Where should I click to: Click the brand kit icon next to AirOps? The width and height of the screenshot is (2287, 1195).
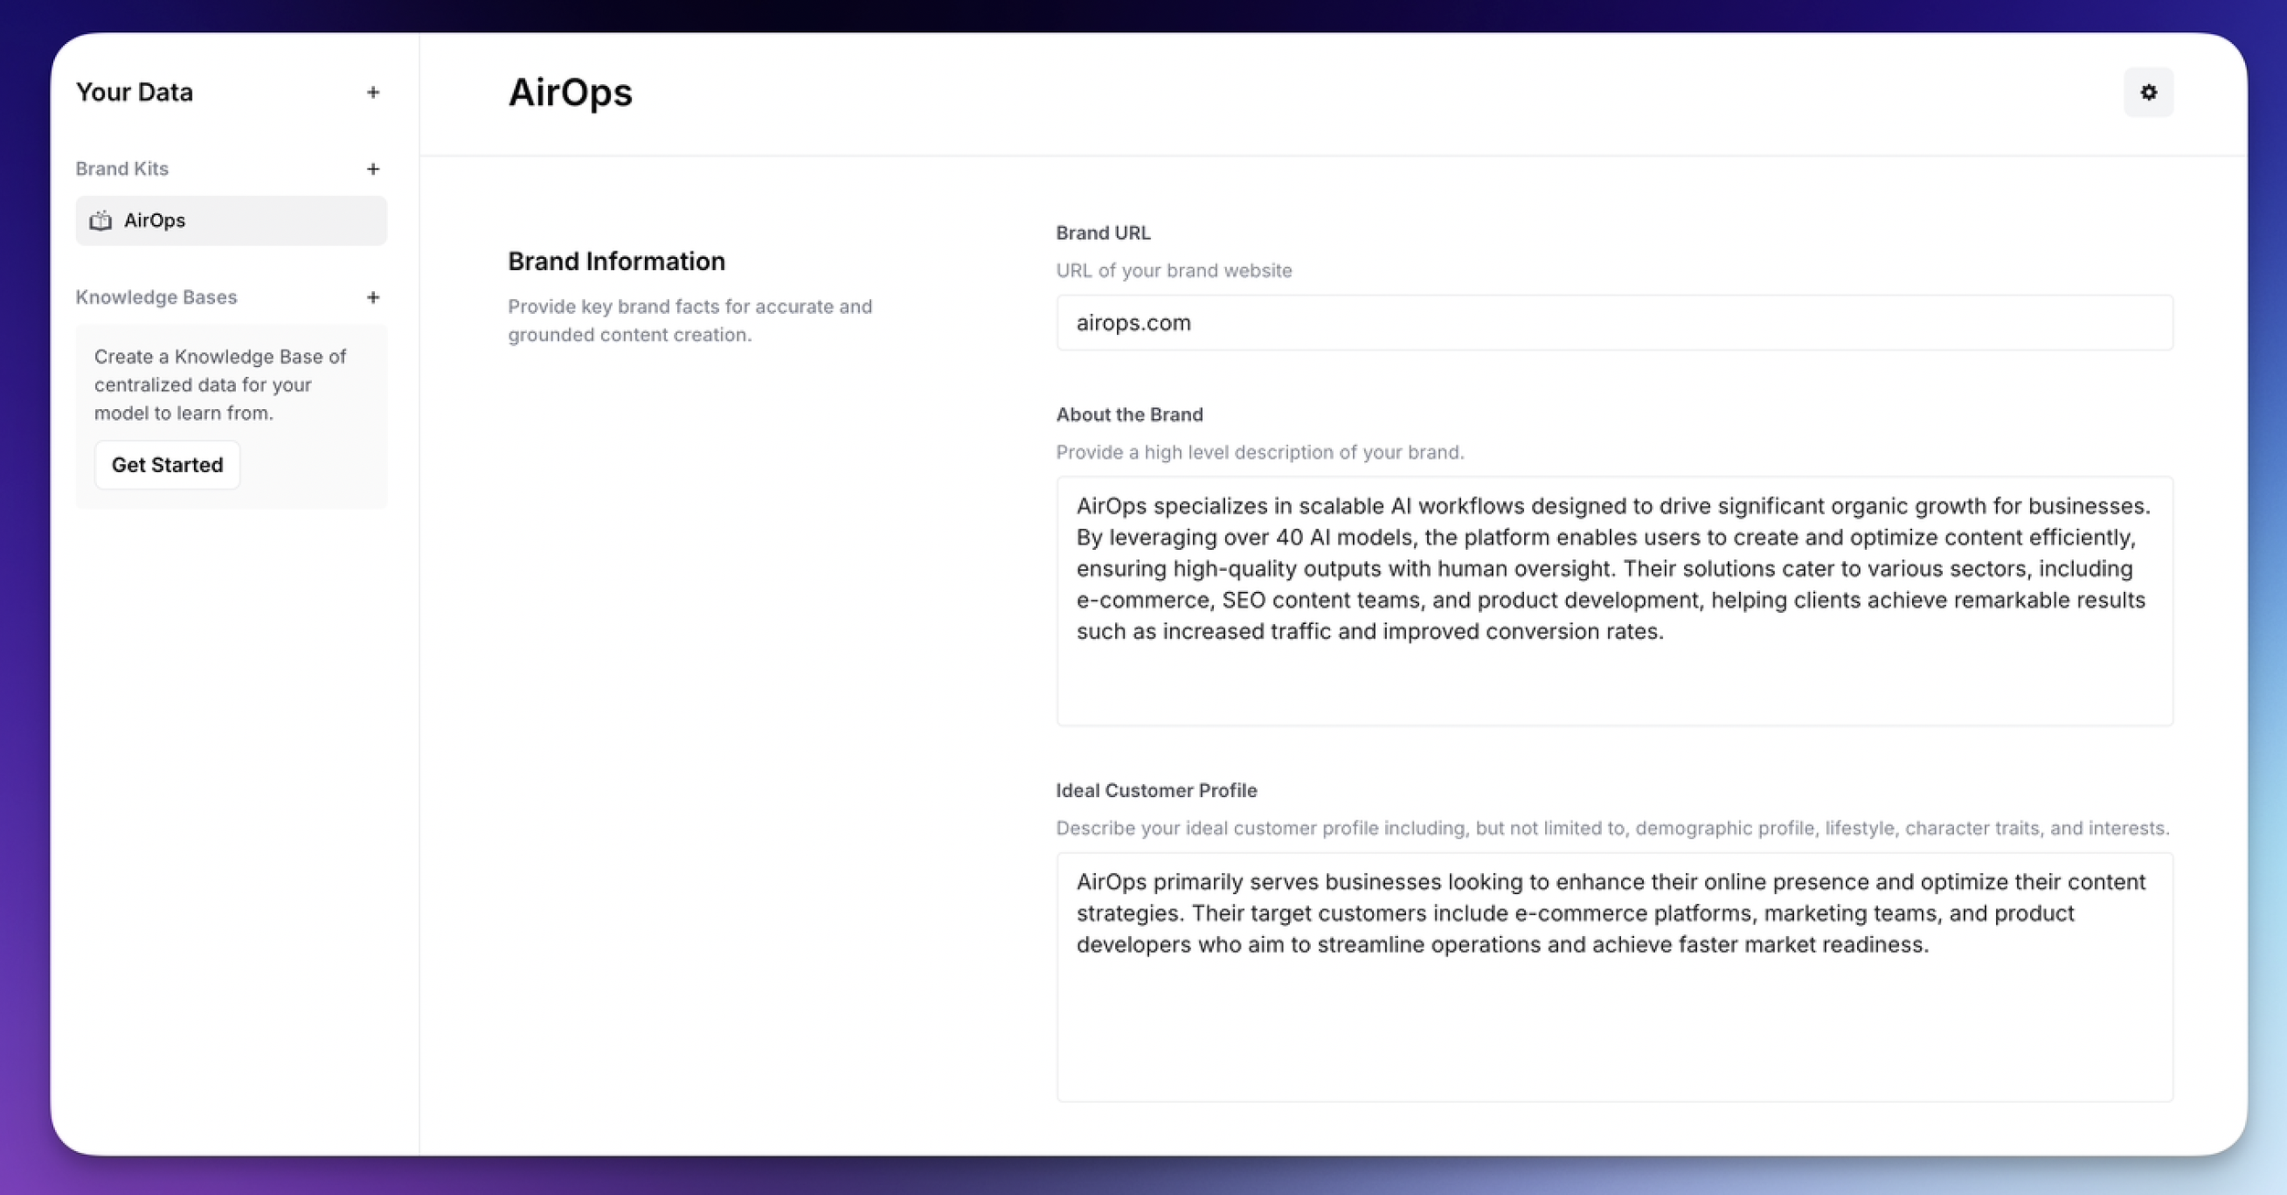(101, 221)
